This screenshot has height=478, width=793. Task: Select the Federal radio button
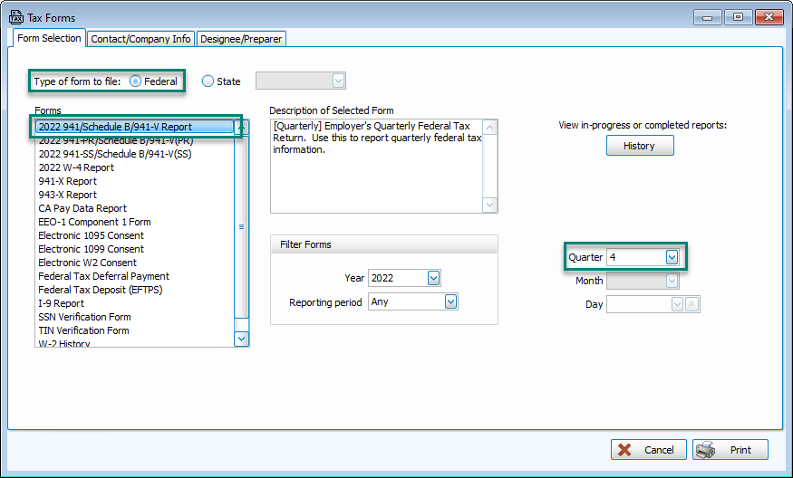pos(136,81)
